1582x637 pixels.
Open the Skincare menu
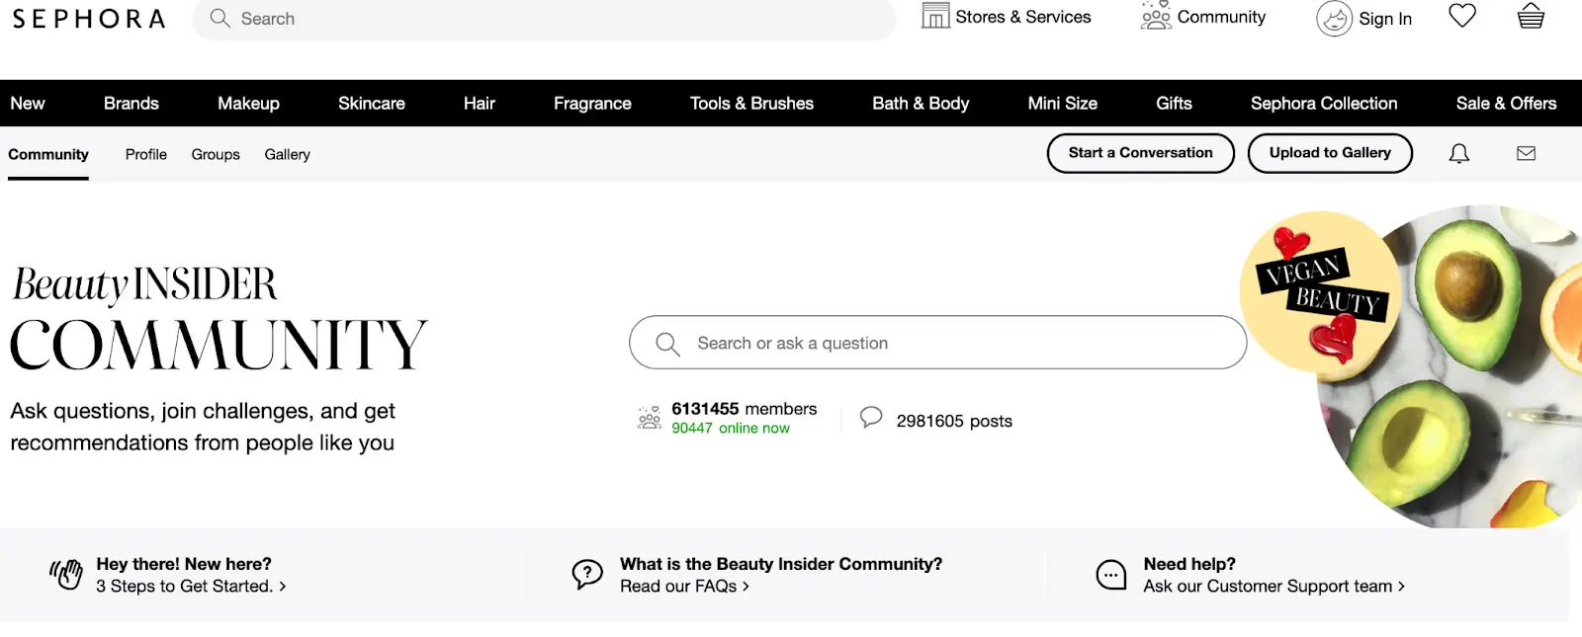click(x=372, y=103)
